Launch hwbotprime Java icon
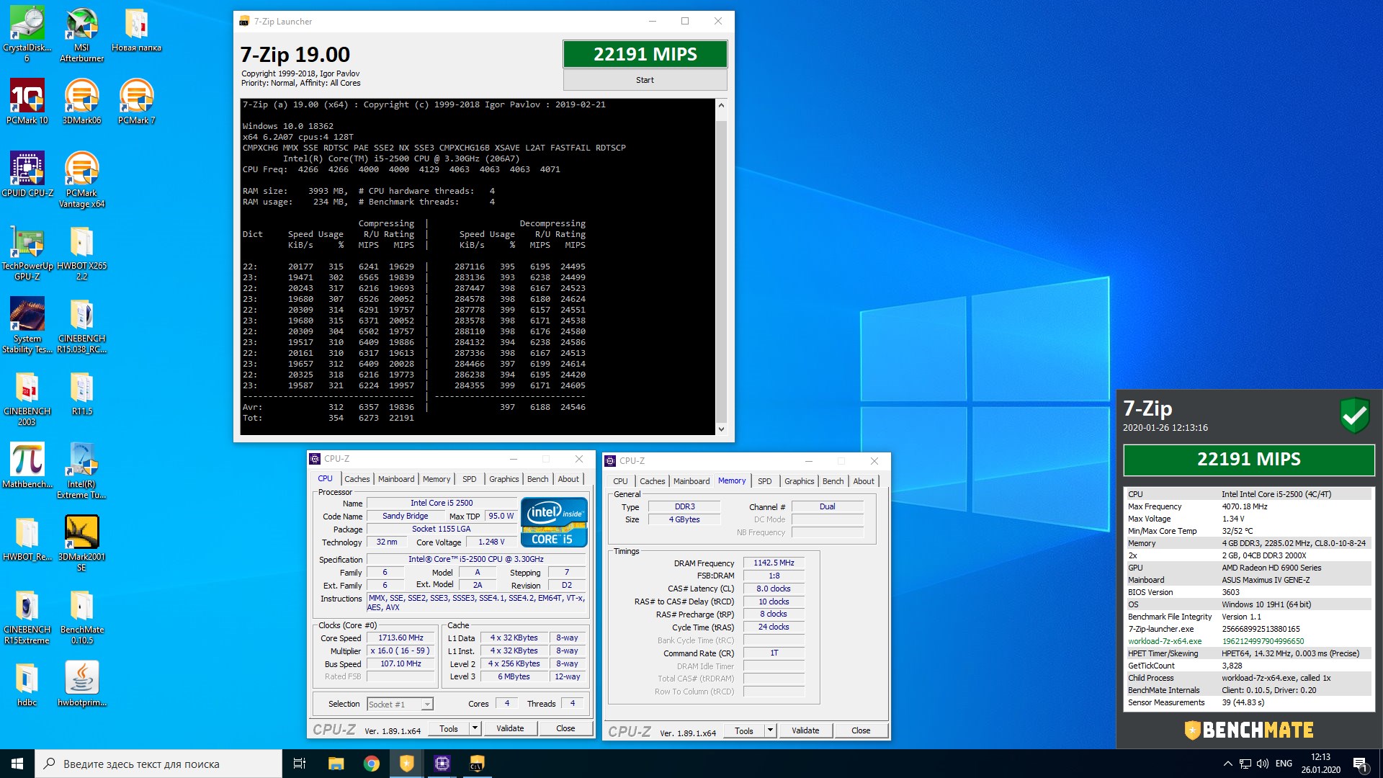 click(x=81, y=684)
